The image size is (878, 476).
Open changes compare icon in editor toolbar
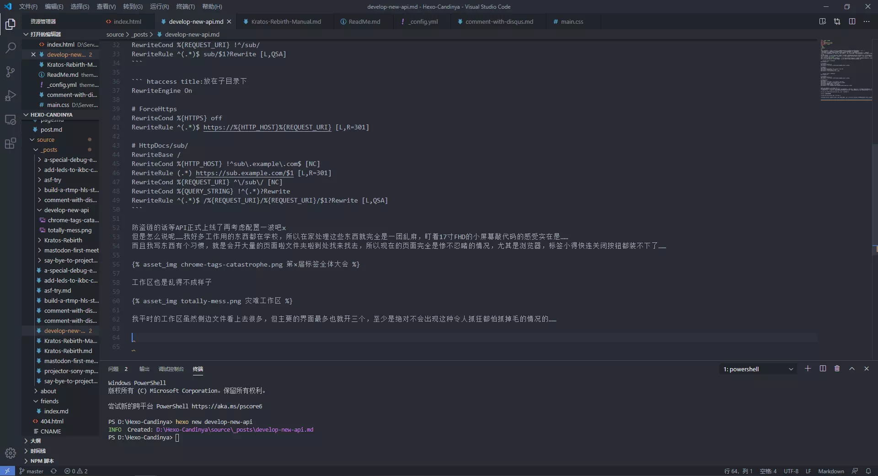837,21
